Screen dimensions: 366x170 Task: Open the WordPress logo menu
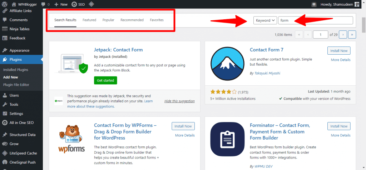(4, 4)
